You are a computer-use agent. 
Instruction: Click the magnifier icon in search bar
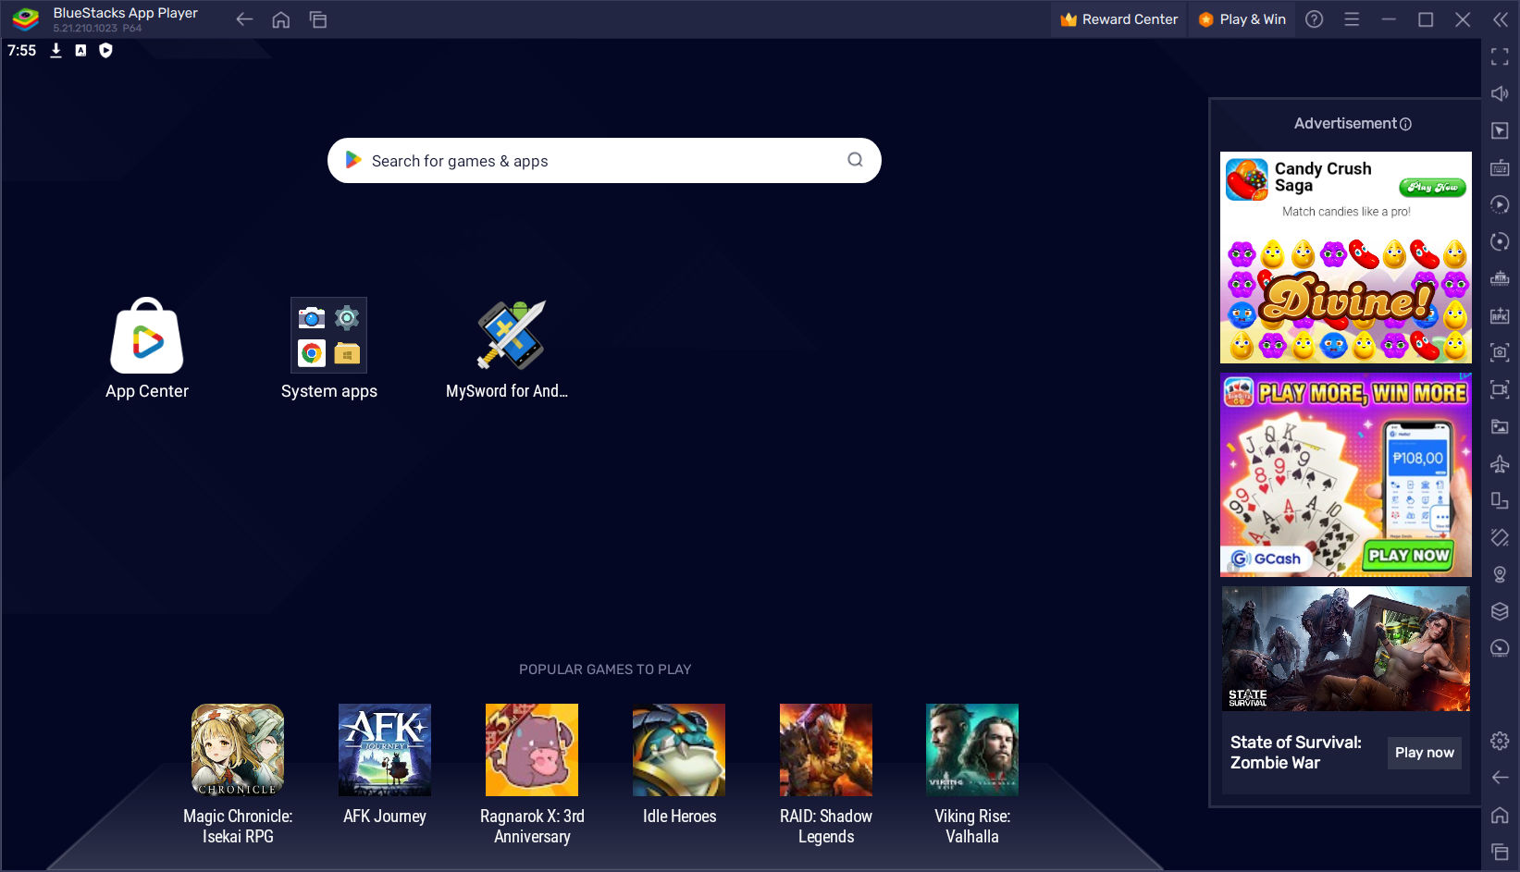(x=855, y=160)
